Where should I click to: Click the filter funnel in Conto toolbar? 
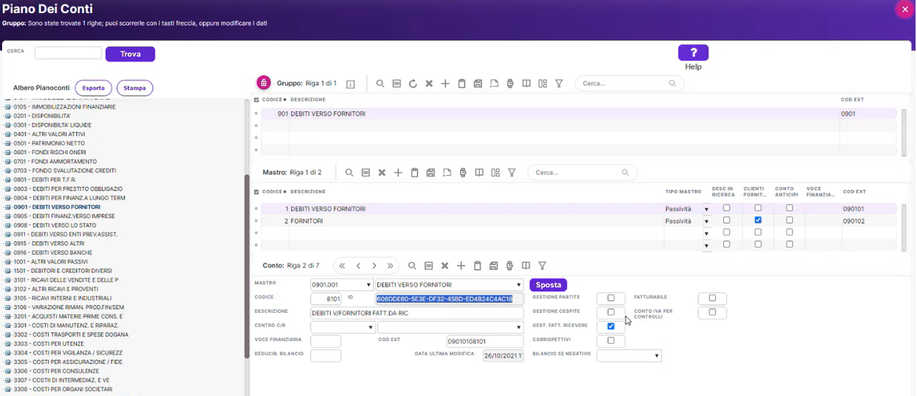tap(542, 266)
